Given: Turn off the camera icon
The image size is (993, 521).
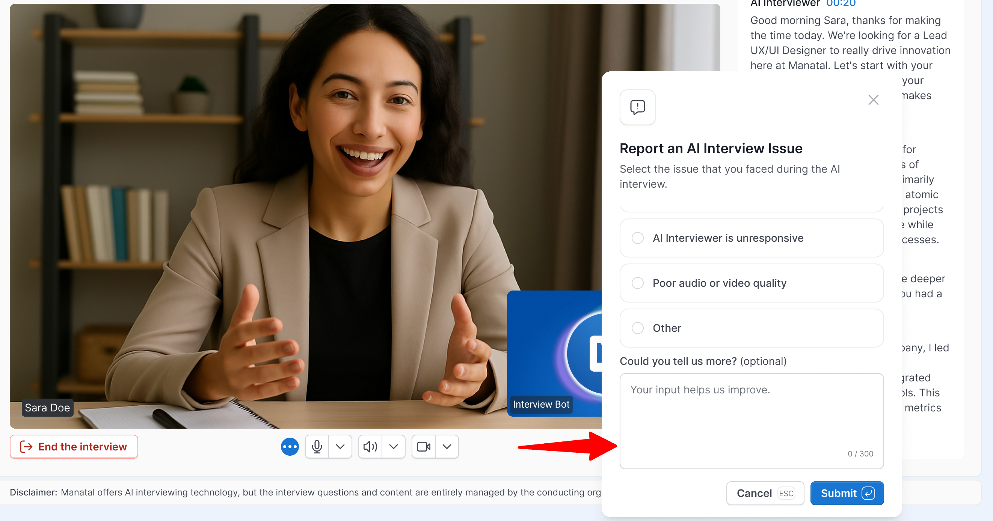Looking at the screenshot, I should (424, 447).
